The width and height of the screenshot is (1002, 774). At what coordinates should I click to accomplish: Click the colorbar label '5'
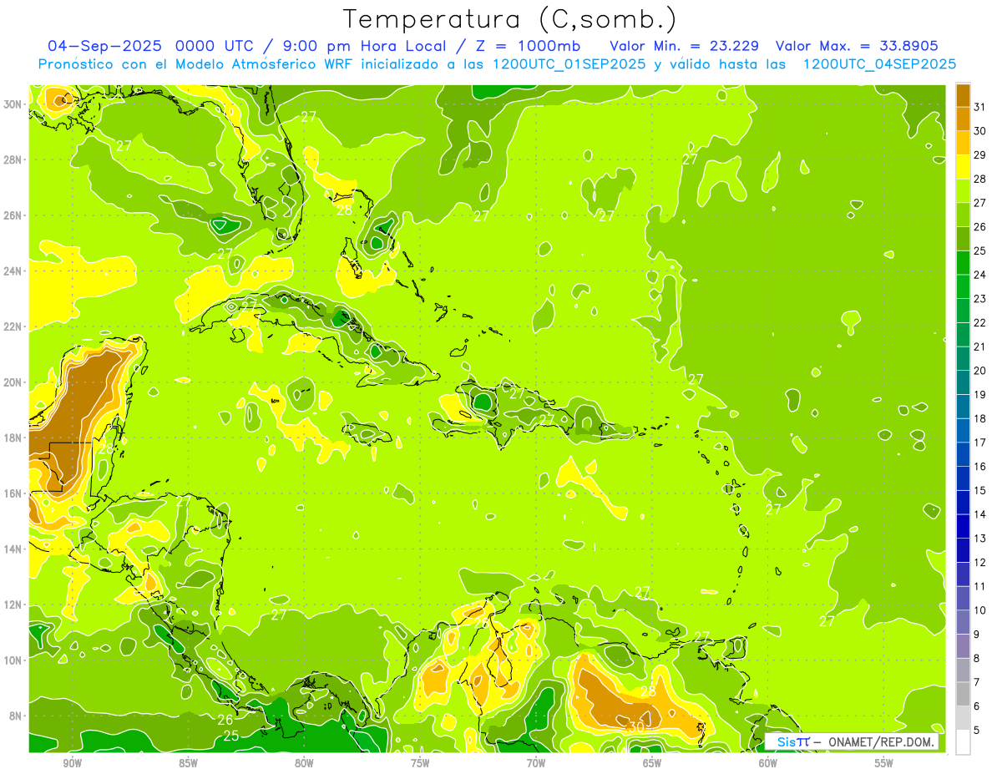coord(977,731)
